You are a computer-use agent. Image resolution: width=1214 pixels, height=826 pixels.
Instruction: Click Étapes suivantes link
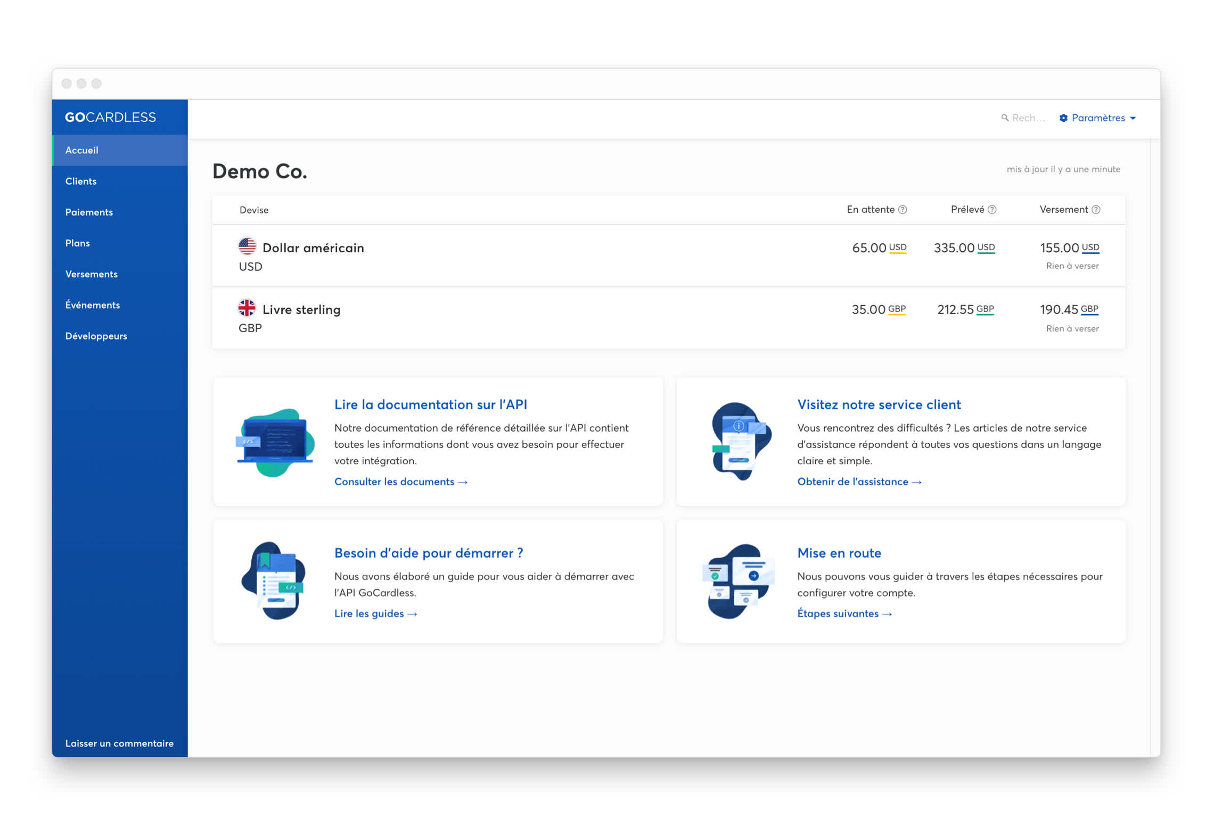click(x=844, y=614)
